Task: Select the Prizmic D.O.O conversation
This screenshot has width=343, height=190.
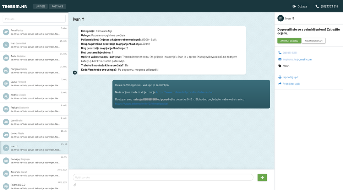Action: point(34,186)
